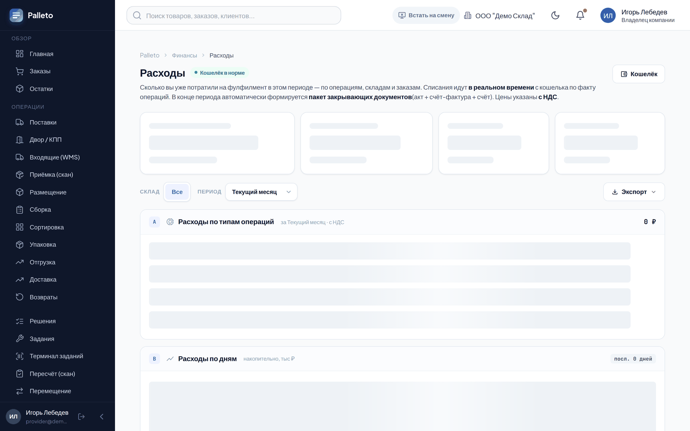Viewport: 690px width, 431px height.
Task: Click line chart icon of Расходы по дням
Action: pyautogui.click(x=170, y=359)
